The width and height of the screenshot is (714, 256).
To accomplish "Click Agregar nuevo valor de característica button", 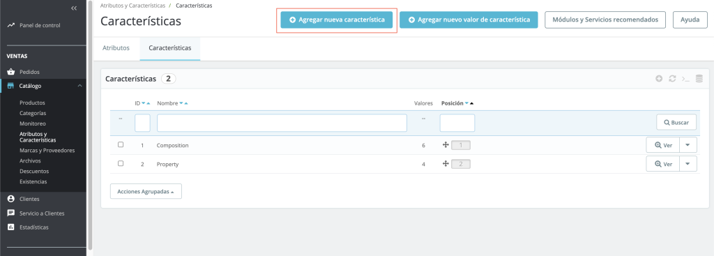I will tap(469, 20).
